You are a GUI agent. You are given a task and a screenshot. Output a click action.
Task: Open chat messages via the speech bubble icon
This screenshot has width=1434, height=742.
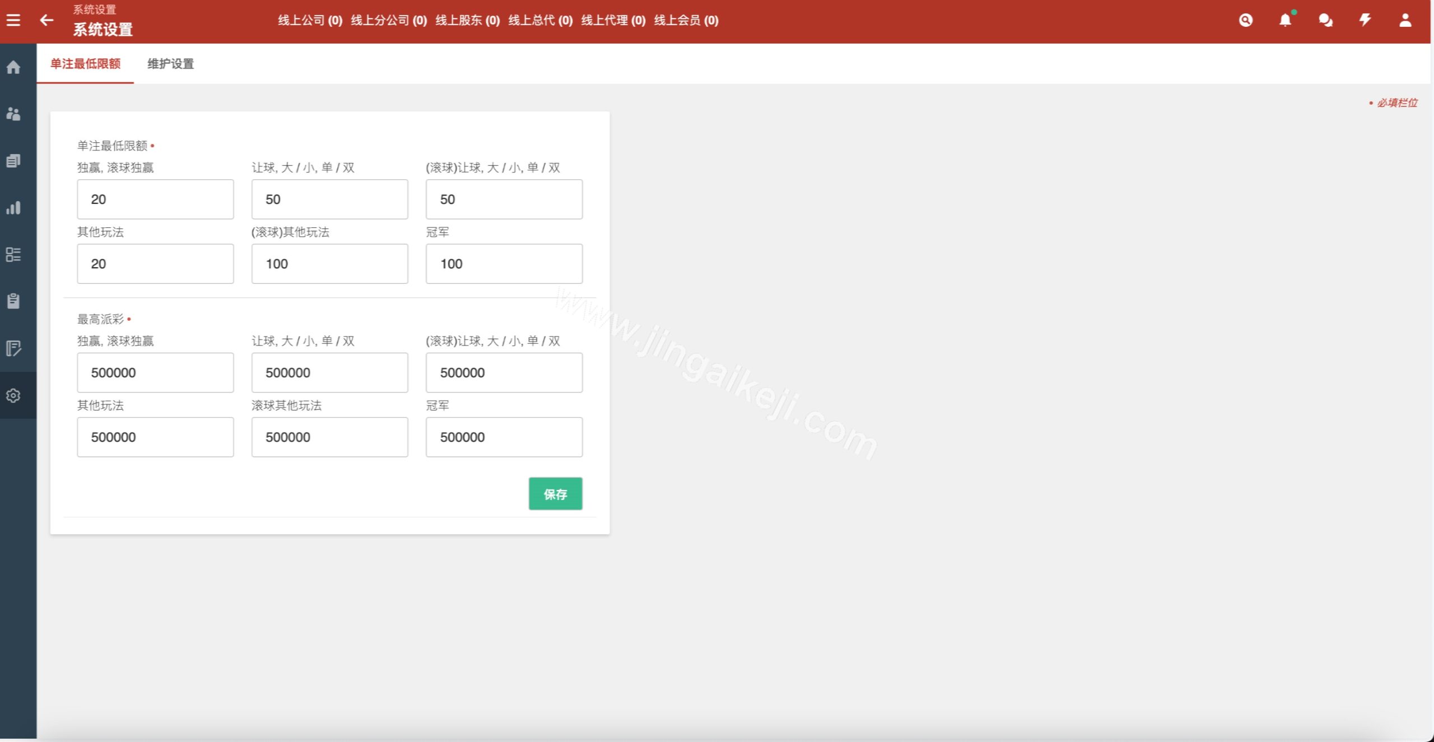pos(1325,20)
